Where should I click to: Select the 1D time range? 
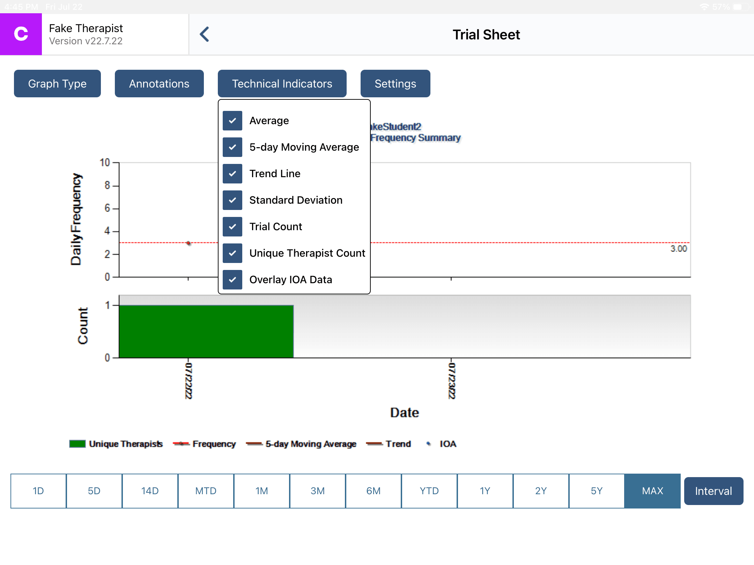(38, 491)
